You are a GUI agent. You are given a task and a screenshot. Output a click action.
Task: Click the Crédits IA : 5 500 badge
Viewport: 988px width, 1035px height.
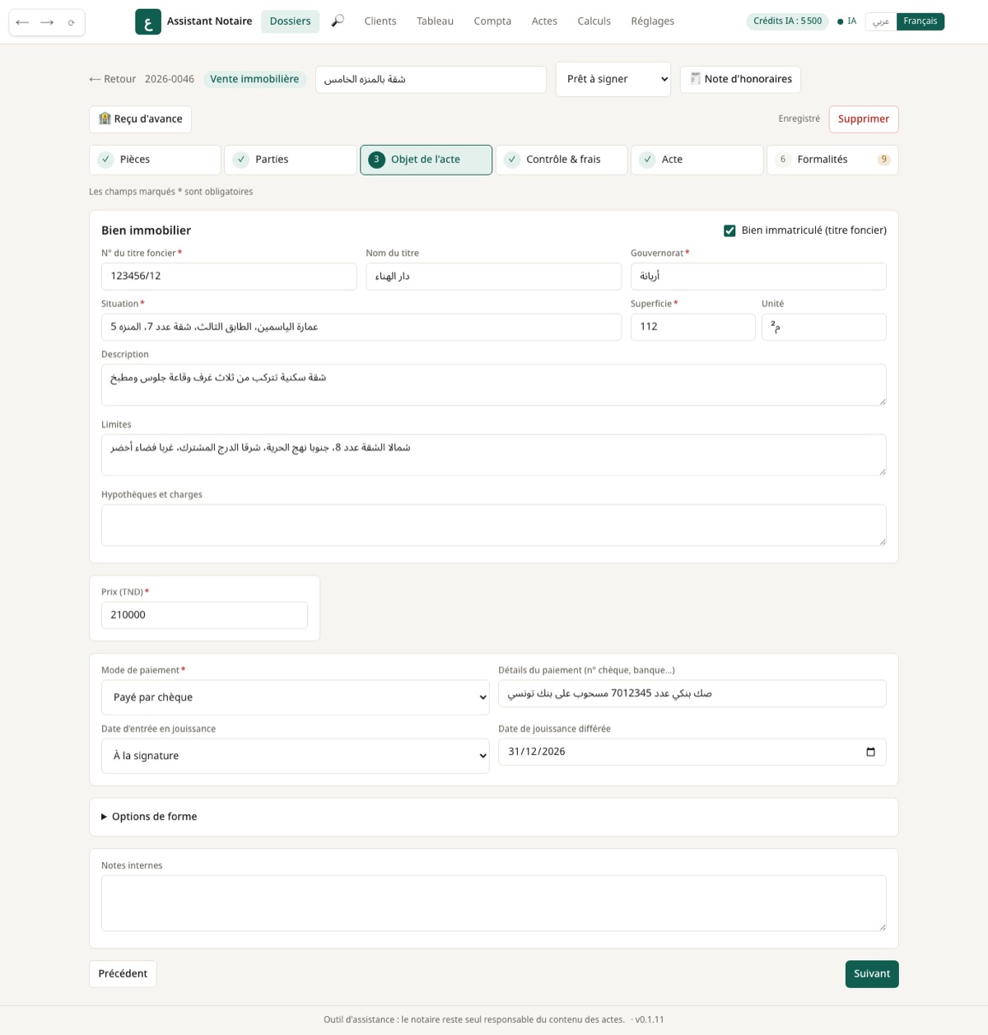[787, 21]
